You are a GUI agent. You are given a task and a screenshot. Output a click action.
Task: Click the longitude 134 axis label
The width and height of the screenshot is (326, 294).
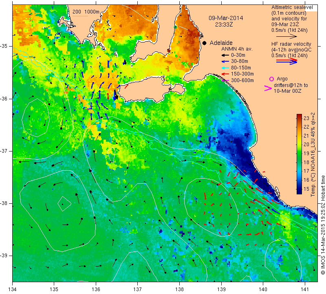[13, 290]
